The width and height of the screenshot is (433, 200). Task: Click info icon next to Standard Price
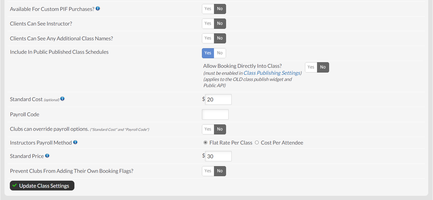(x=47, y=156)
